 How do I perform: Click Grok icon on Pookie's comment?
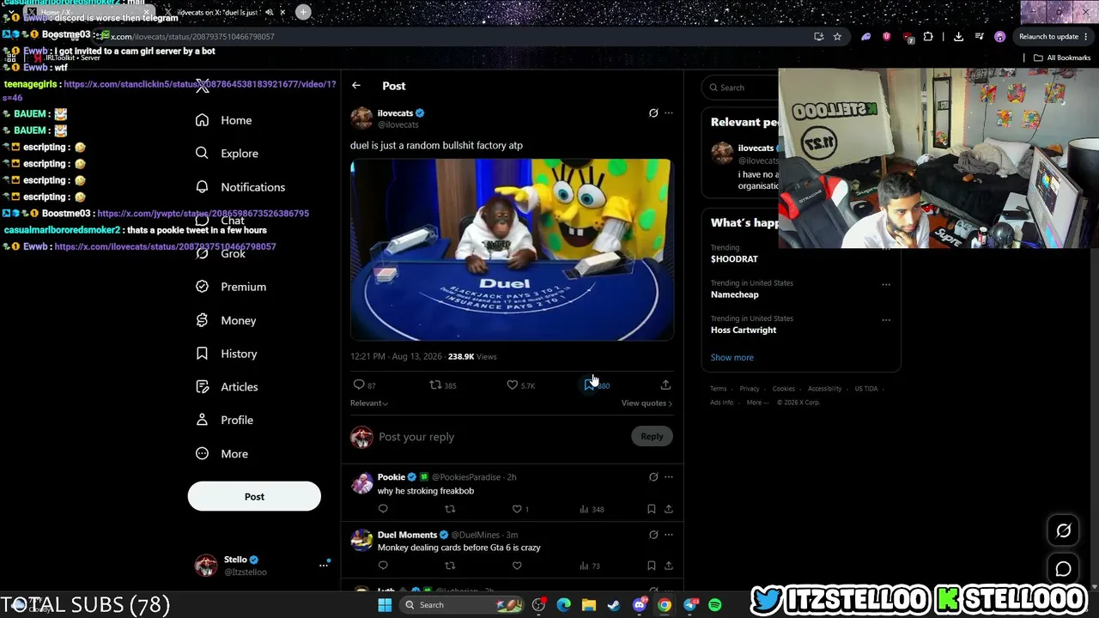click(x=653, y=477)
